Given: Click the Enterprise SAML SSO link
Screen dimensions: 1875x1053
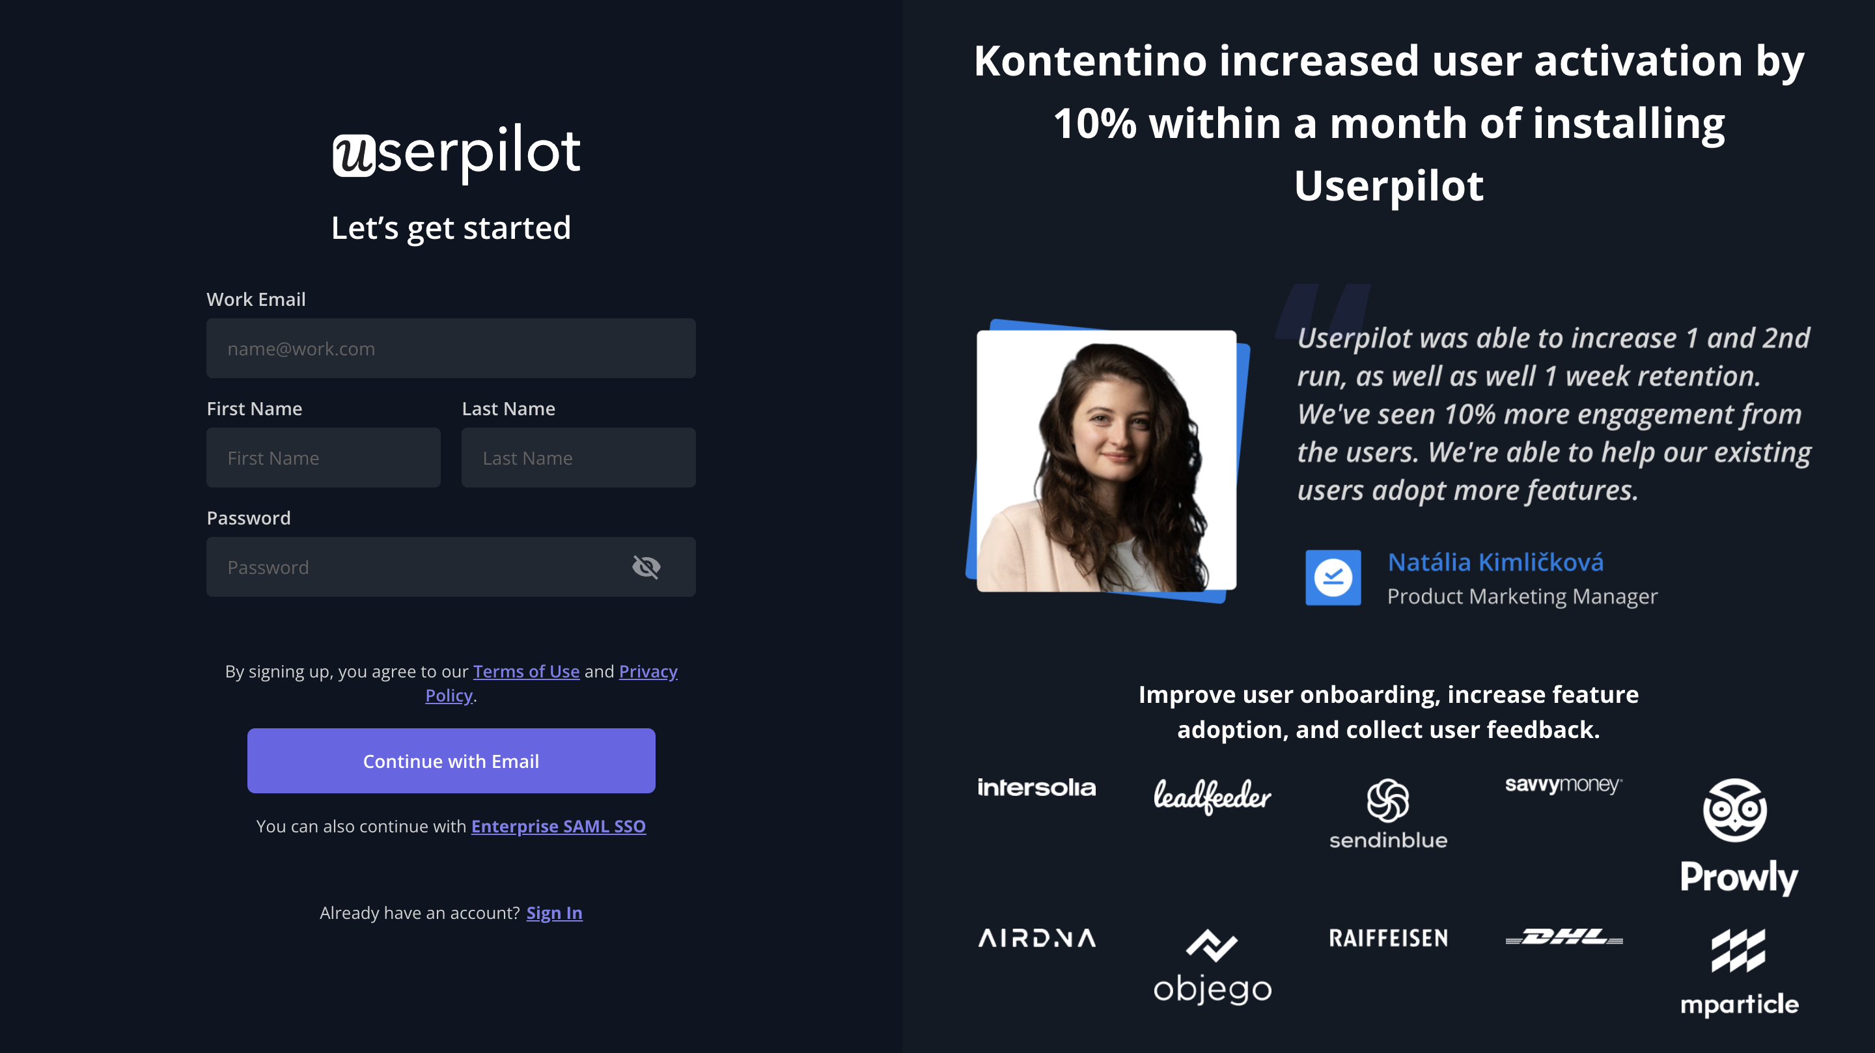Looking at the screenshot, I should pyautogui.click(x=557, y=827).
